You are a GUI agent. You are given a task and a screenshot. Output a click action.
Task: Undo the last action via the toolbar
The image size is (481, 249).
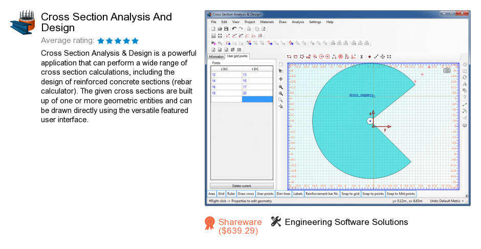pos(234,29)
